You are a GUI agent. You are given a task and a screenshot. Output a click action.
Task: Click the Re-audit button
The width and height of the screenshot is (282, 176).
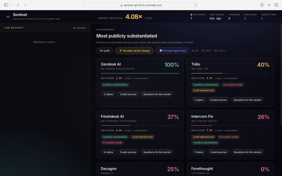pos(105,51)
